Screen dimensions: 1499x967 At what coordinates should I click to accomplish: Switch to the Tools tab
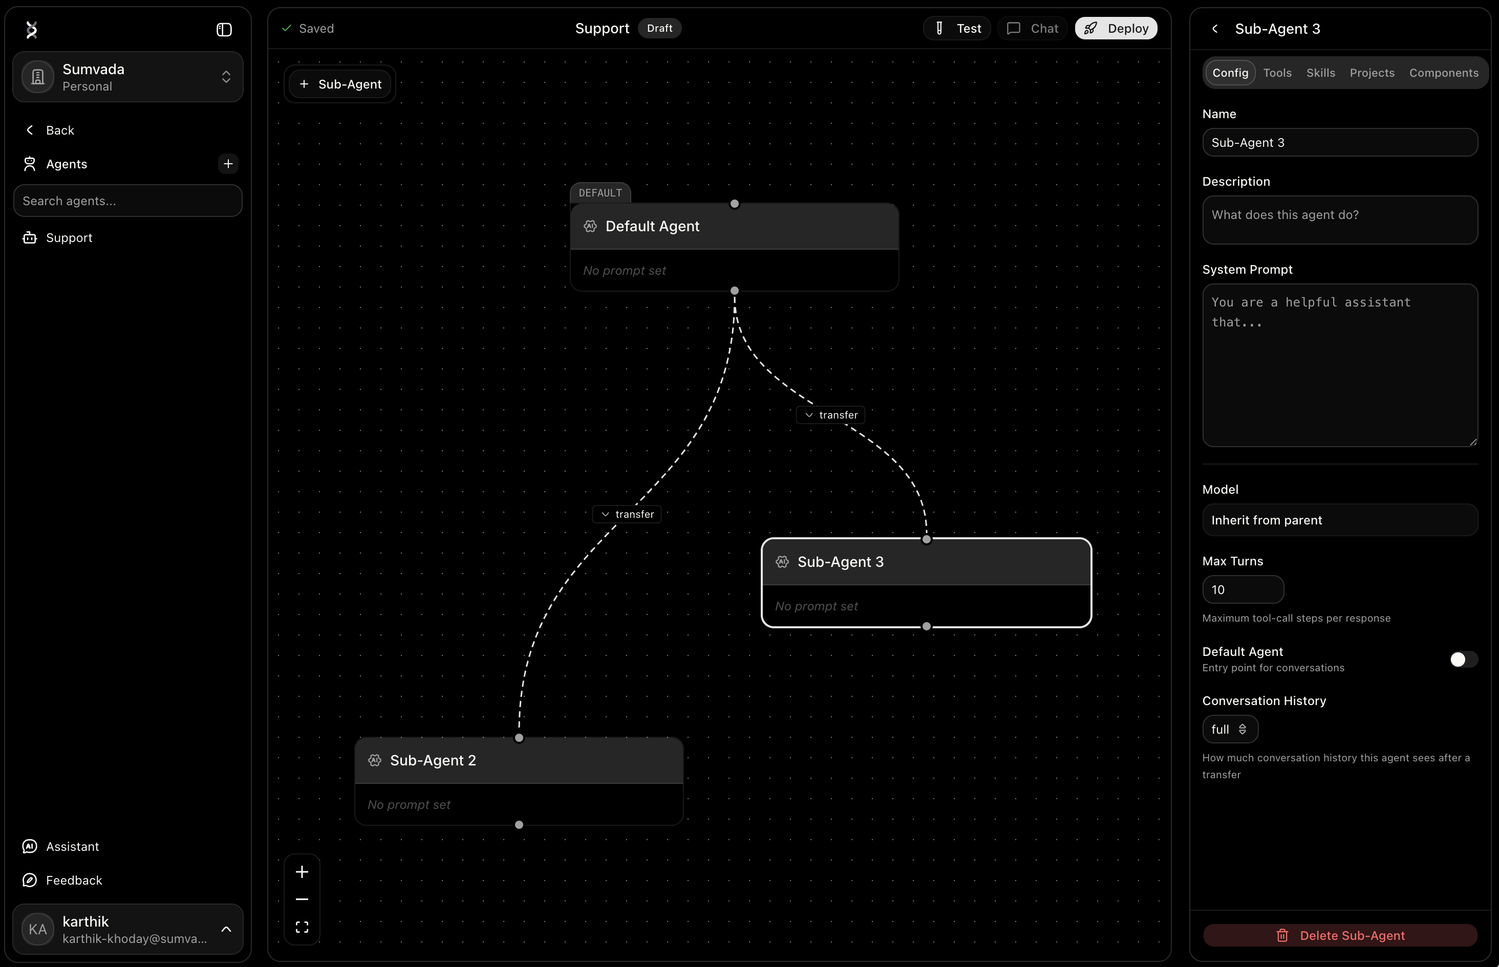click(x=1277, y=73)
